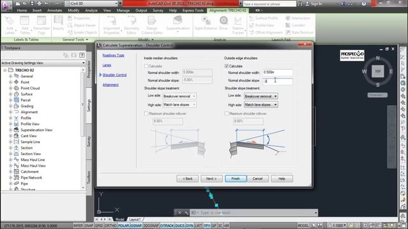408x229 pixels.
Task: Go to the Attainment page link
Action: point(110,85)
